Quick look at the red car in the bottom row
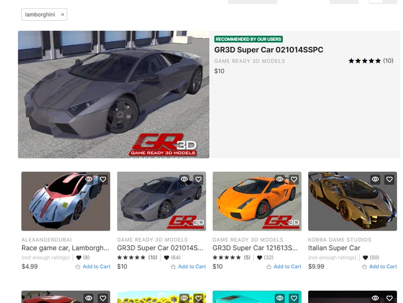The height and width of the screenshot is (303, 403). (x=89, y=298)
